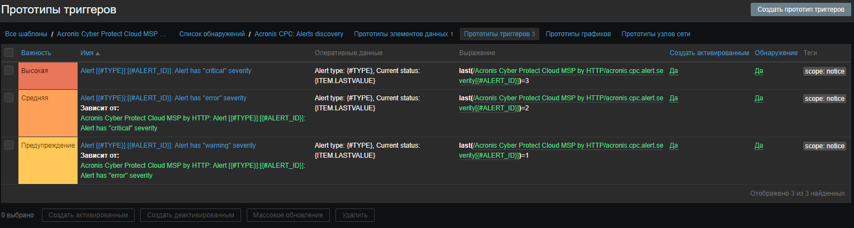This screenshot has width=854, height=228.
Task: Open the 'Прототипы узлов сети' tab
Action: (655, 34)
